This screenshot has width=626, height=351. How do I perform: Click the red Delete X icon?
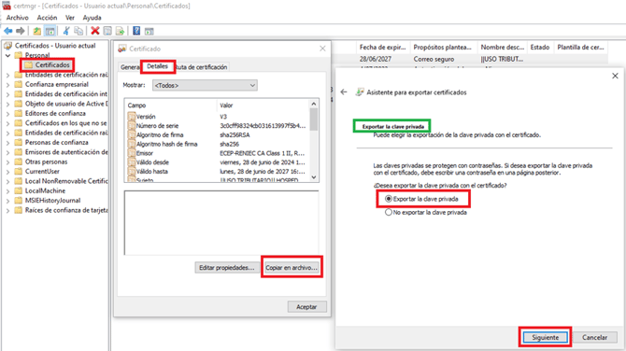click(x=95, y=31)
